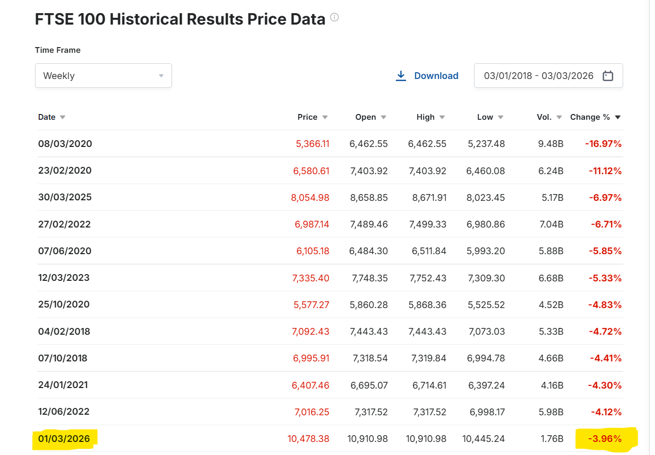Sort by the Date header label
655x455 pixels.
[47, 117]
